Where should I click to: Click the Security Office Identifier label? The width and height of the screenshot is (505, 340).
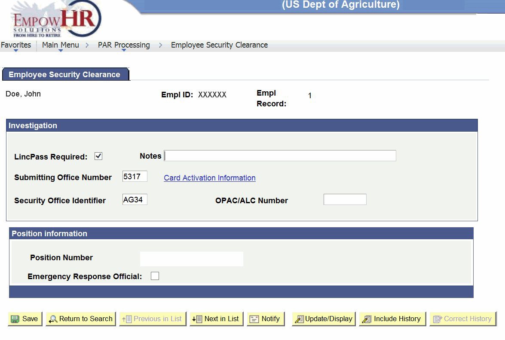click(60, 201)
